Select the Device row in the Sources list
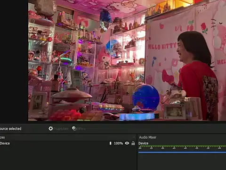Screen dimensions: 226x170 click(x=68, y=143)
